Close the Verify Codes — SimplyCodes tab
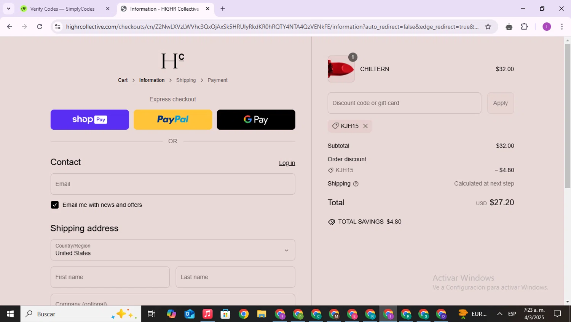The image size is (571, 322). (108, 9)
